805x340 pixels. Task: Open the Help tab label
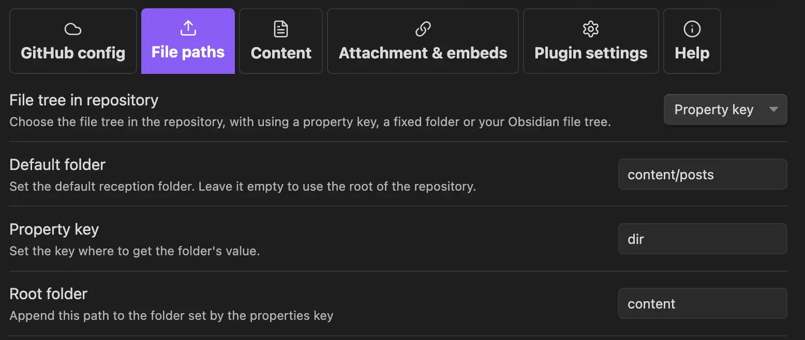click(x=692, y=53)
